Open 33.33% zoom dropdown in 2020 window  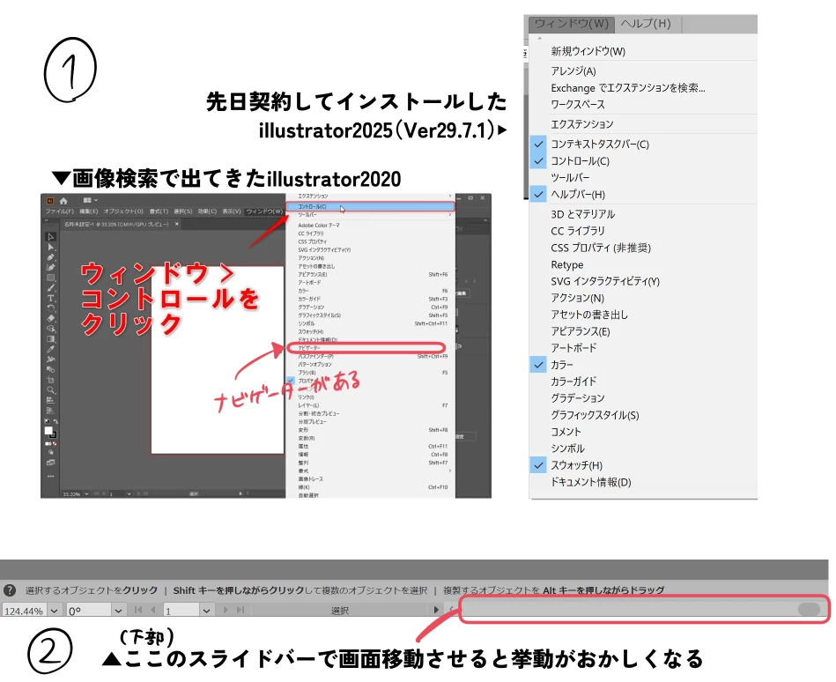click(86, 494)
